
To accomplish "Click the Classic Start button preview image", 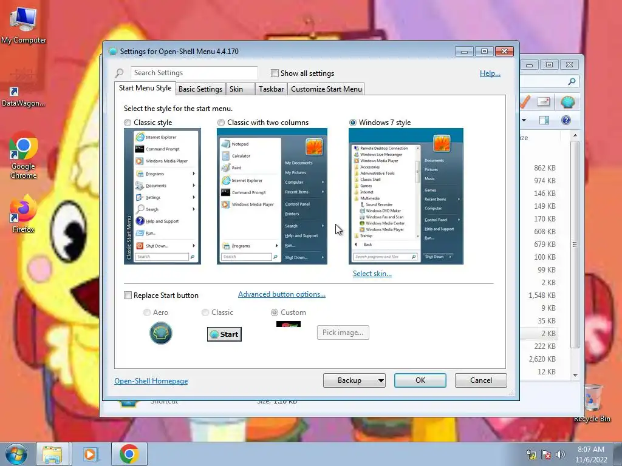I will tap(224, 334).
